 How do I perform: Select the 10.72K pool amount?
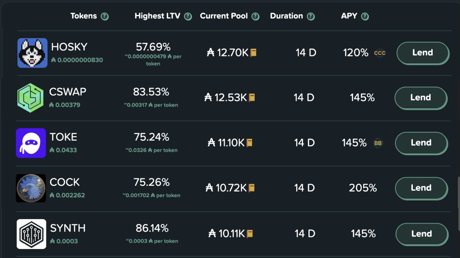(x=226, y=188)
